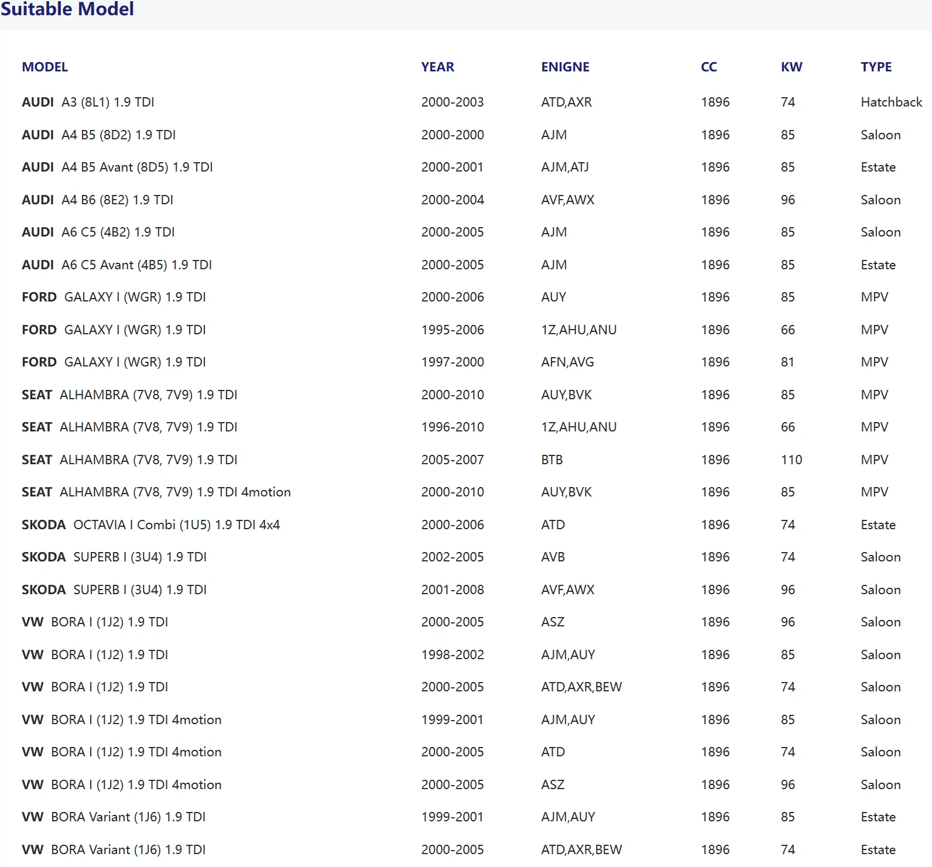932x867 pixels.
Task: Select the KW value 110
Action: click(x=791, y=460)
